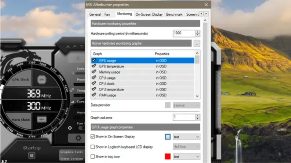This screenshot has height=163, width=291.
Task: Open Afterburner settings gear button
Action: [x=78, y=138]
